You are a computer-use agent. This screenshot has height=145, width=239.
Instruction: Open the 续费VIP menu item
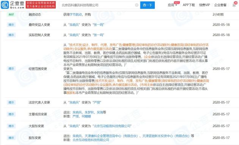click(x=204, y=5)
